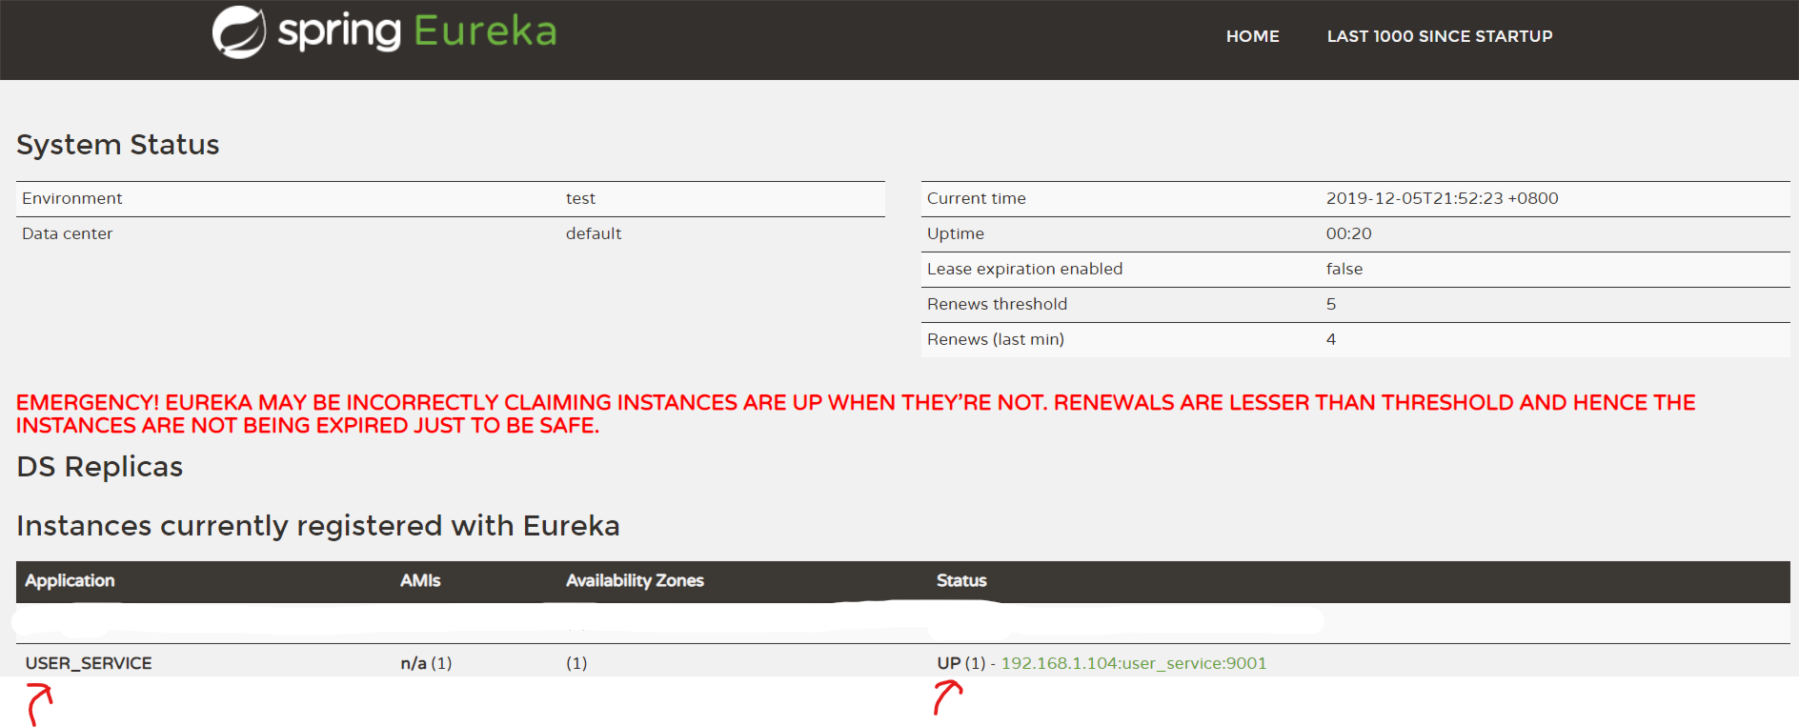The image size is (1799, 727).
Task: Click the Uptime label
Action: pos(956,233)
